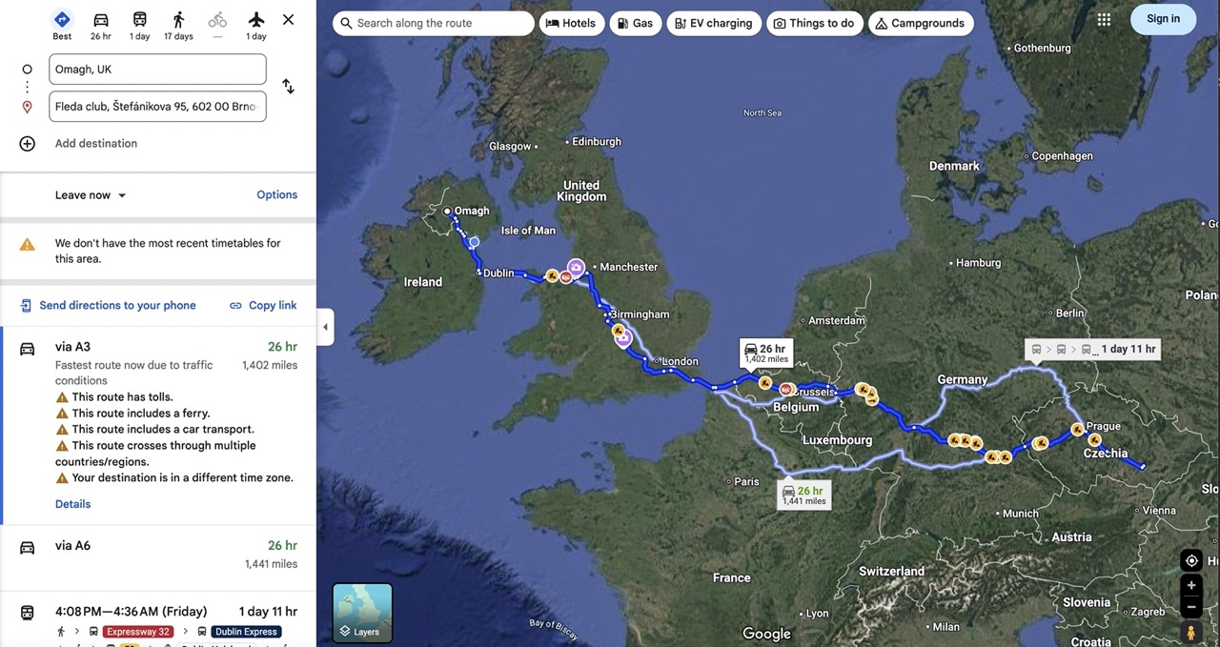Screen dimensions: 1220x647
Task: Select the Walking travel mode icon
Action: pyautogui.click(x=178, y=20)
